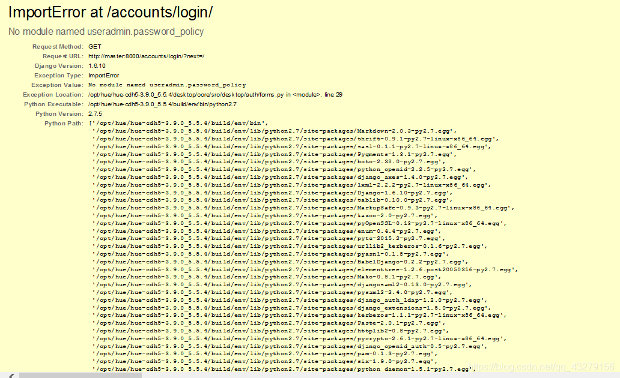
Task: Click the Mako-0.8.1 egg path line
Action: [x=267, y=277]
